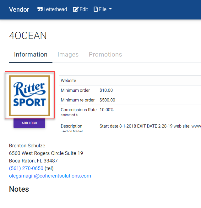Open the File menu label

102,9
